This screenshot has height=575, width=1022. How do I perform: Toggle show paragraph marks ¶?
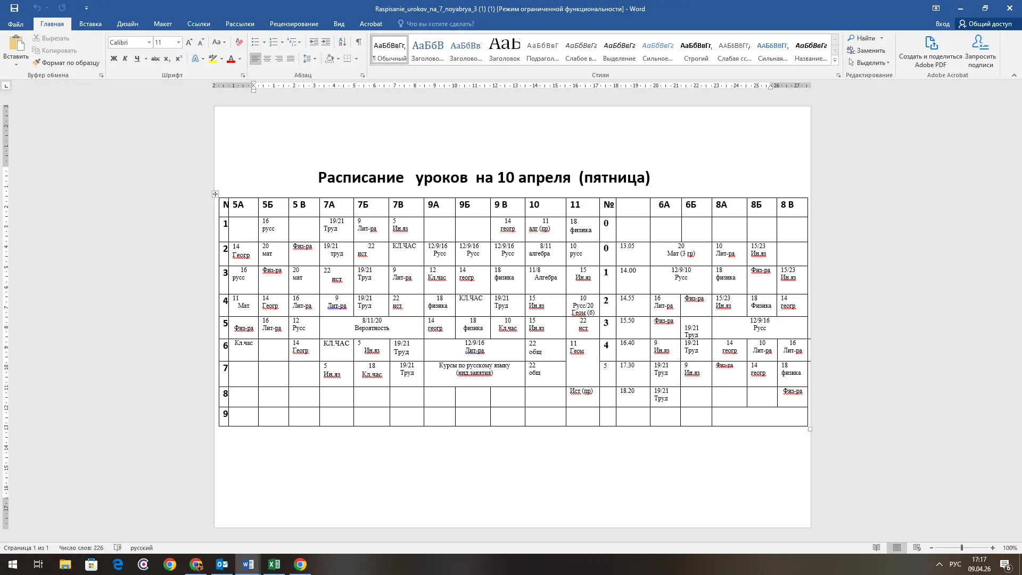(358, 43)
